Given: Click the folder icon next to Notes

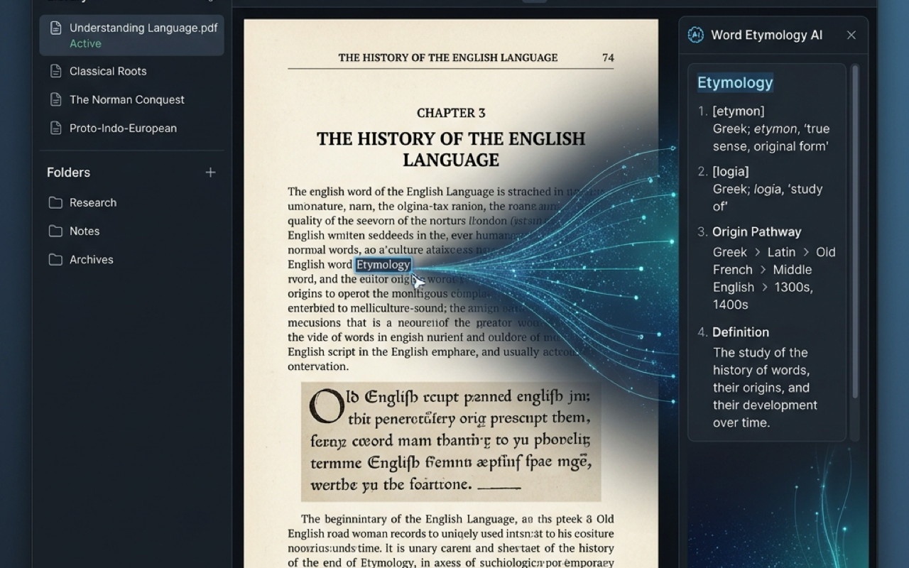Looking at the screenshot, I should point(55,231).
